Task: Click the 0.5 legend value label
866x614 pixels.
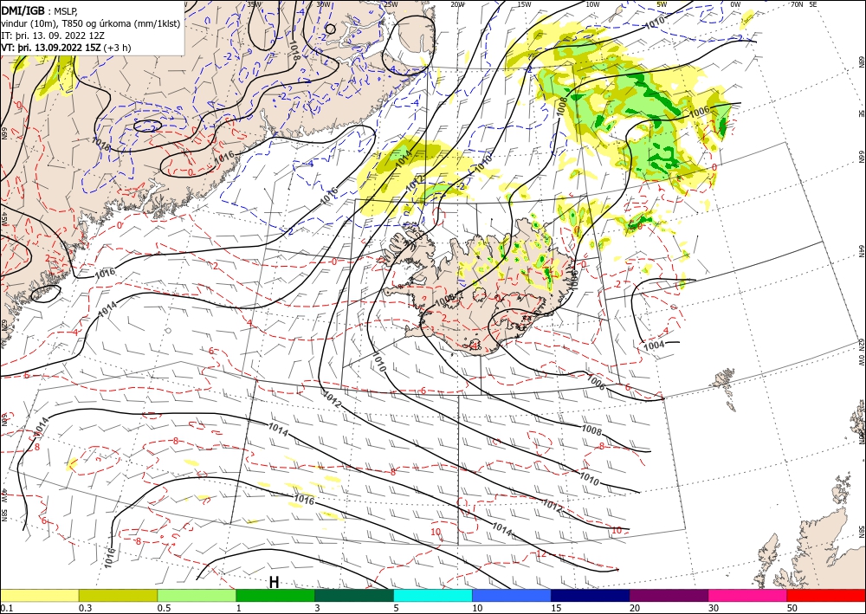Action: [x=164, y=608]
